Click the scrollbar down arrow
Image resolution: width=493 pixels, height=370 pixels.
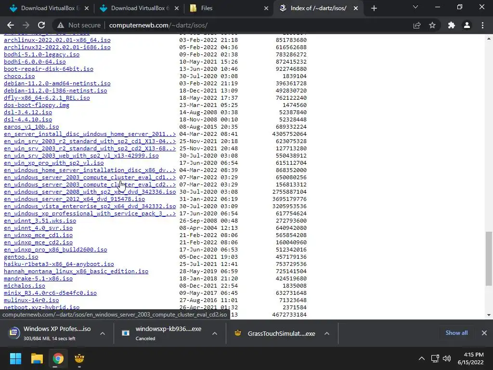(489, 315)
